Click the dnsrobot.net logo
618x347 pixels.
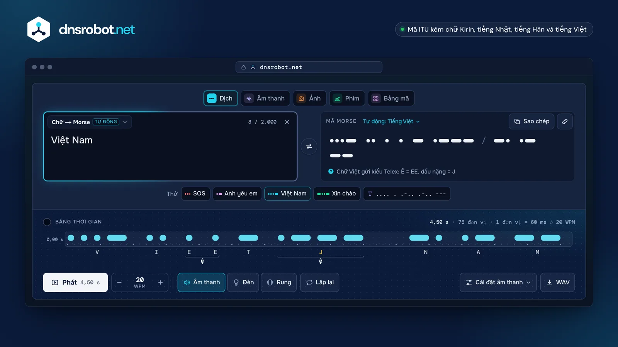tap(81, 29)
